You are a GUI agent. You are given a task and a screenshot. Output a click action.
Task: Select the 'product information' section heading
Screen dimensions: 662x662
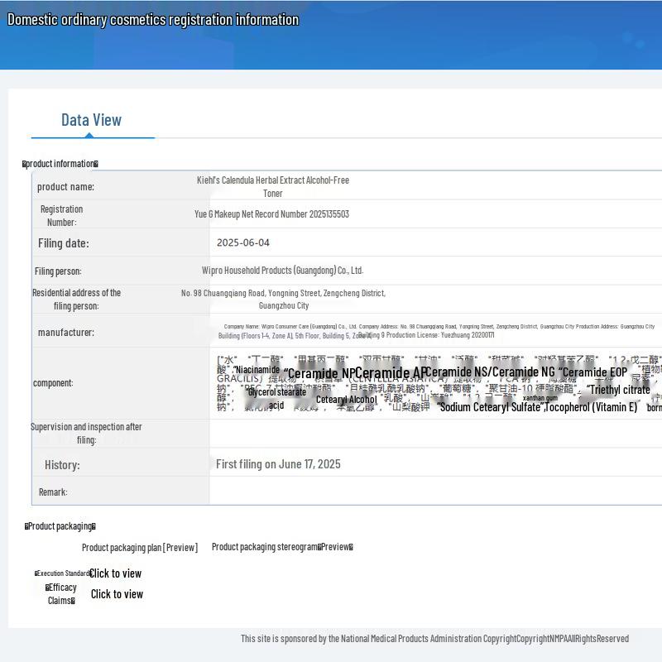[x=60, y=164]
